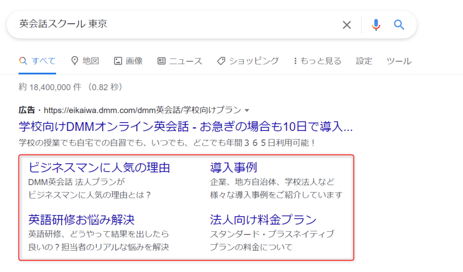463x272 pixels.
Task: Click the description DMM英会話 法人プランが
Action: (76, 182)
